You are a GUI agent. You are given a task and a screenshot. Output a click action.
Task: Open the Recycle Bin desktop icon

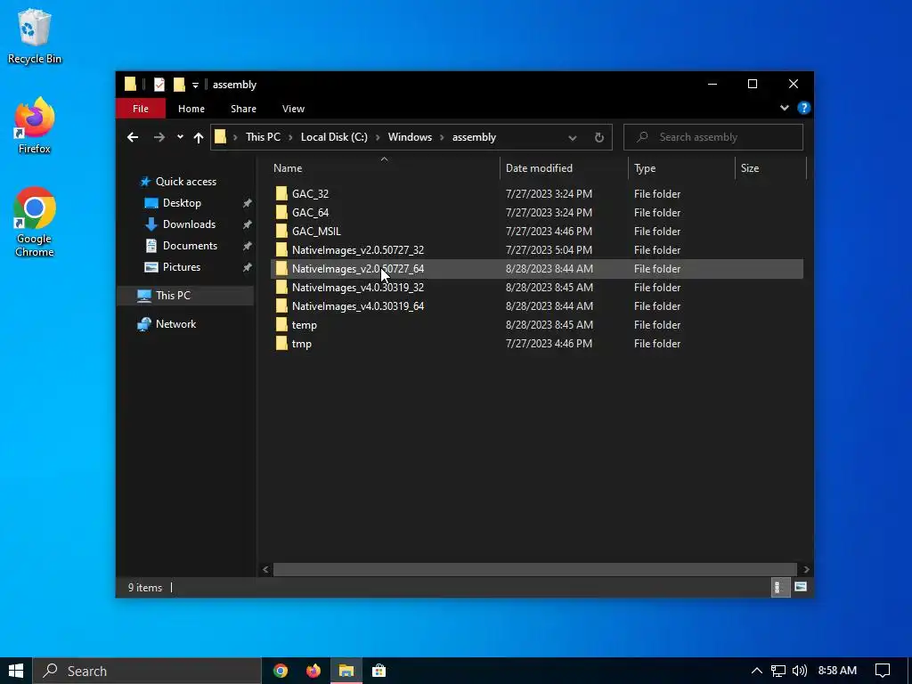(35, 36)
